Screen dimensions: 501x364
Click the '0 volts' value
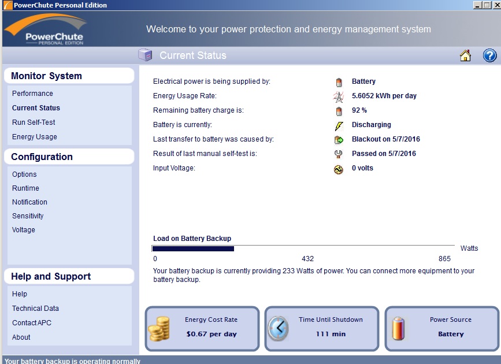pos(362,168)
